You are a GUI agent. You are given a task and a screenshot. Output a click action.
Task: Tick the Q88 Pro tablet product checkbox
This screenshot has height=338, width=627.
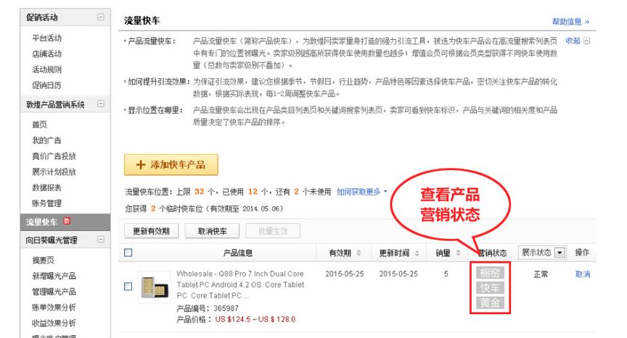[x=128, y=287]
